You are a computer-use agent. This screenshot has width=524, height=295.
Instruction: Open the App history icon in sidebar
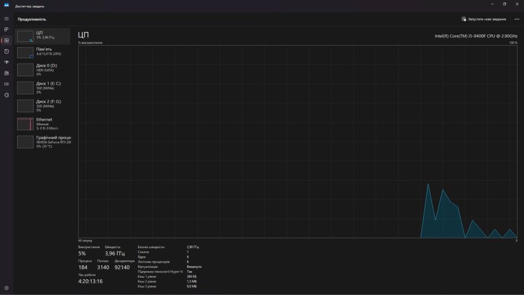(6, 51)
